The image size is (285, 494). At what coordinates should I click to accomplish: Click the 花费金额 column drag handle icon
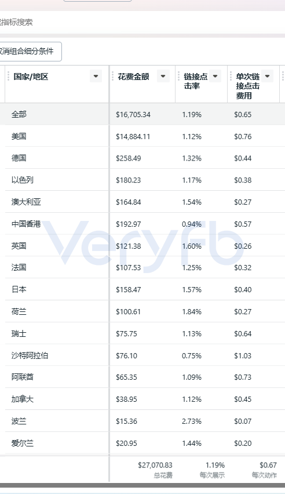pyautogui.click(x=112, y=76)
